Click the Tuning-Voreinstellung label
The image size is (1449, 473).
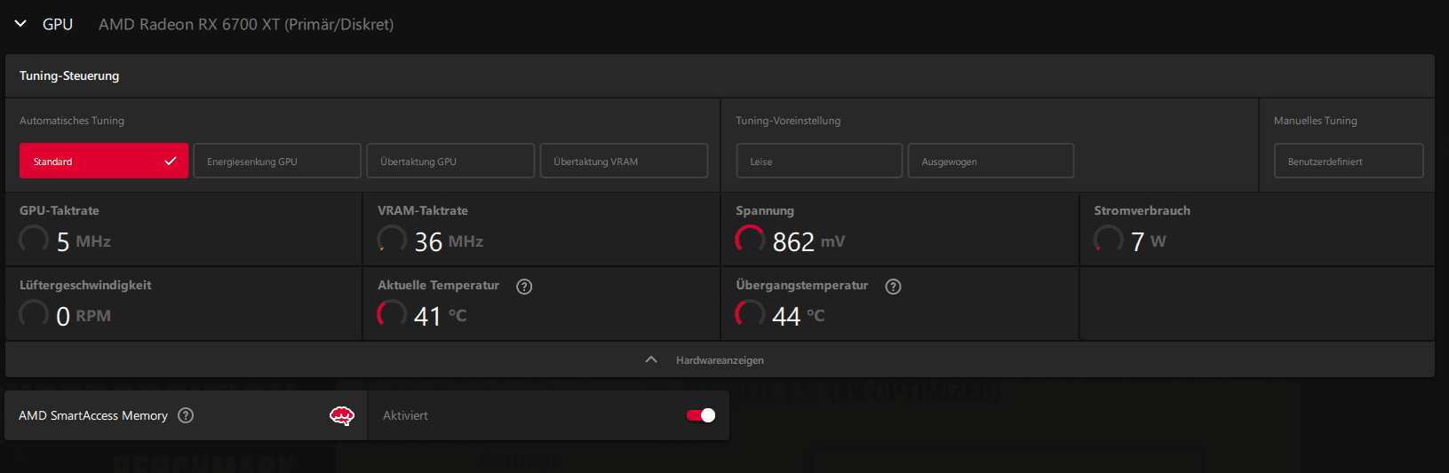(788, 121)
